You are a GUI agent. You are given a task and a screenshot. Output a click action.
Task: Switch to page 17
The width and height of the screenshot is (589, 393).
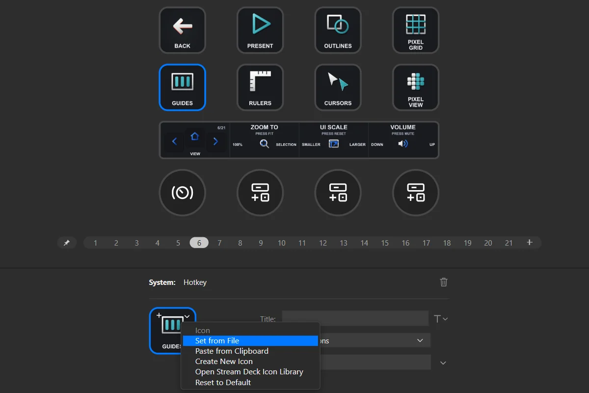426,243
